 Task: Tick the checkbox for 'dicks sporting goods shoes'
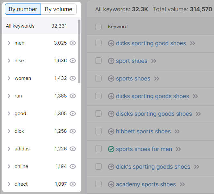click(98, 96)
